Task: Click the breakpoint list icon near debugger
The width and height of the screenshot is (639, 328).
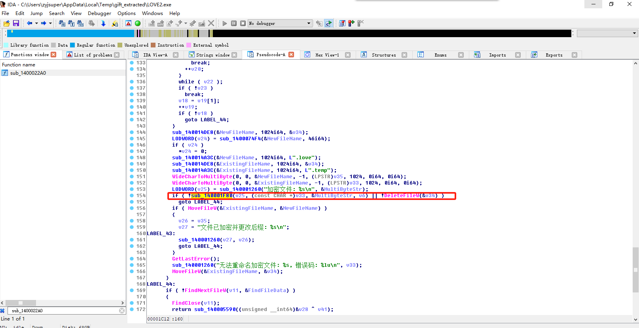Action: 342,23
